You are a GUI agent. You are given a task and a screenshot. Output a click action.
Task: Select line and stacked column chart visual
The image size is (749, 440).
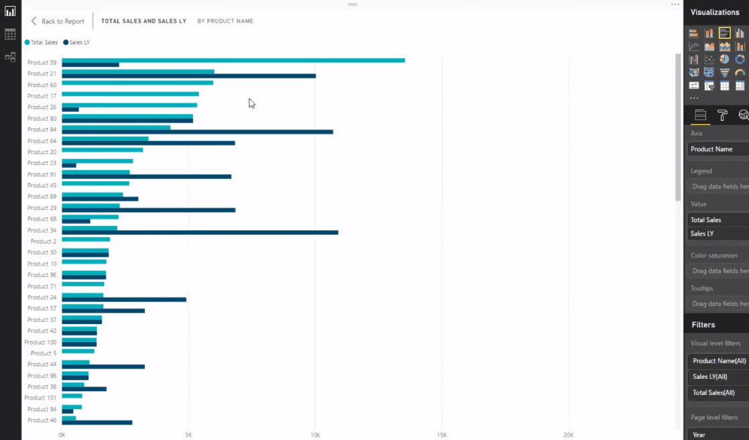coord(740,46)
